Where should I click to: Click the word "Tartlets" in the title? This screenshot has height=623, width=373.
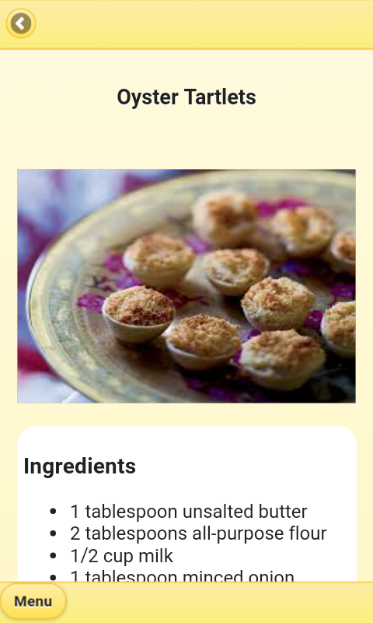220,97
